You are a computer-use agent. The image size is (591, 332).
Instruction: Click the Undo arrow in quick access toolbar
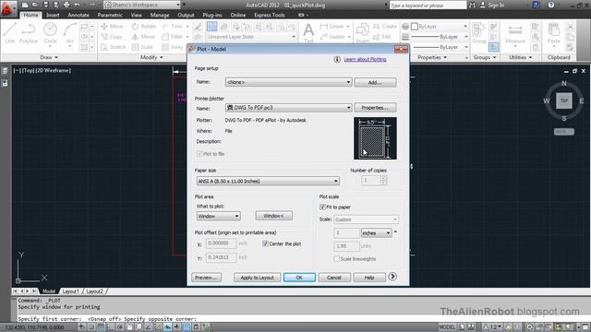(77, 5)
